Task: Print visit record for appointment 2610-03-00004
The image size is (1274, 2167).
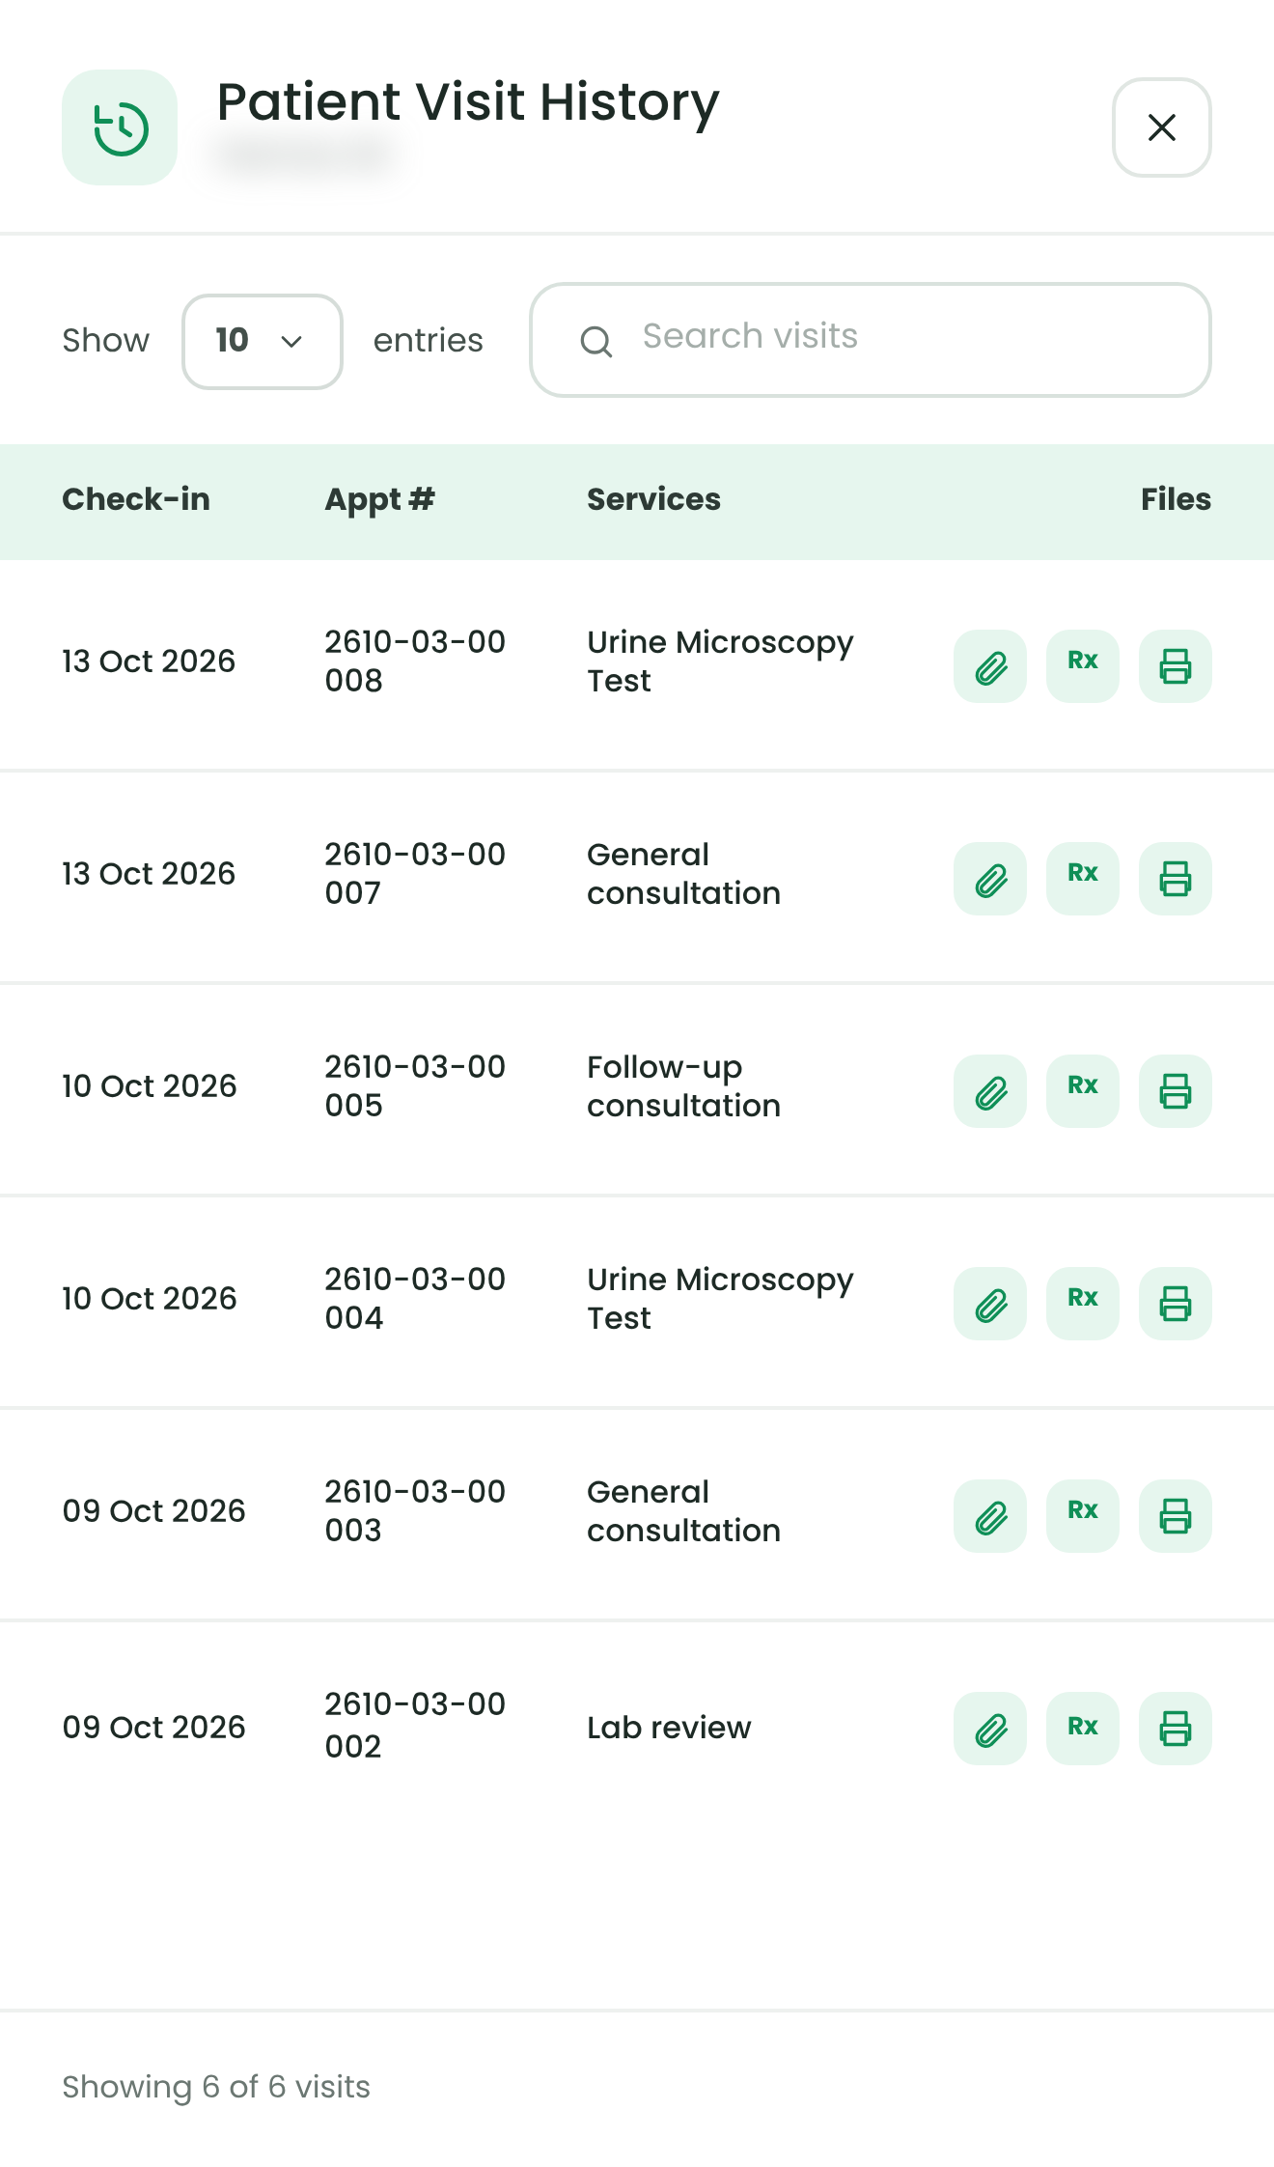Action: pos(1176,1304)
